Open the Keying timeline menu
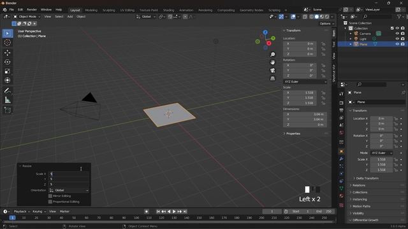 click(38, 212)
